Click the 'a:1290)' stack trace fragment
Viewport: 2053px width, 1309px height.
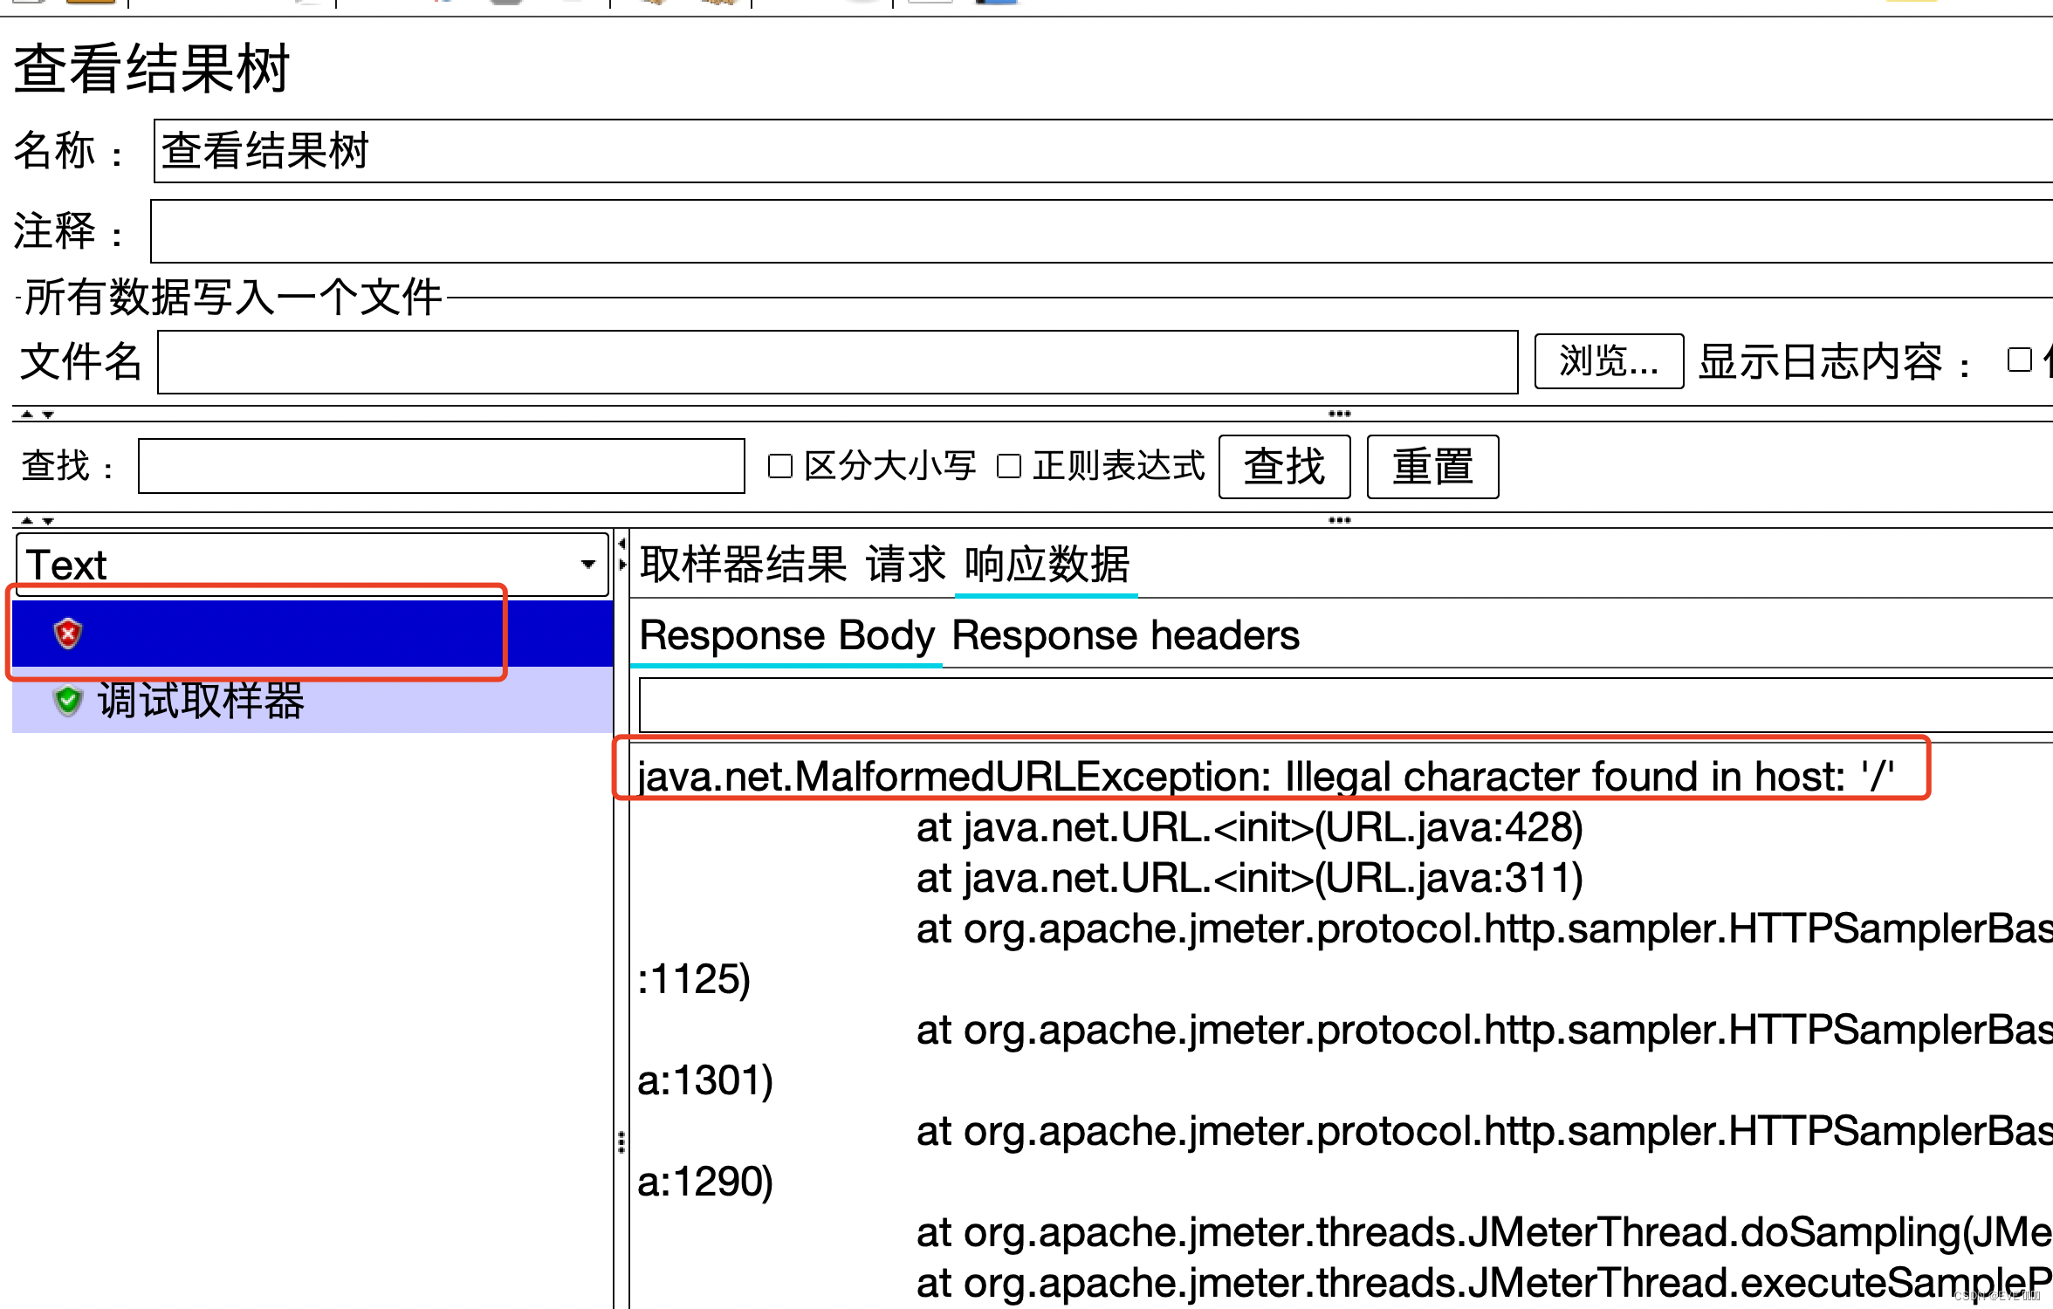click(705, 1182)
